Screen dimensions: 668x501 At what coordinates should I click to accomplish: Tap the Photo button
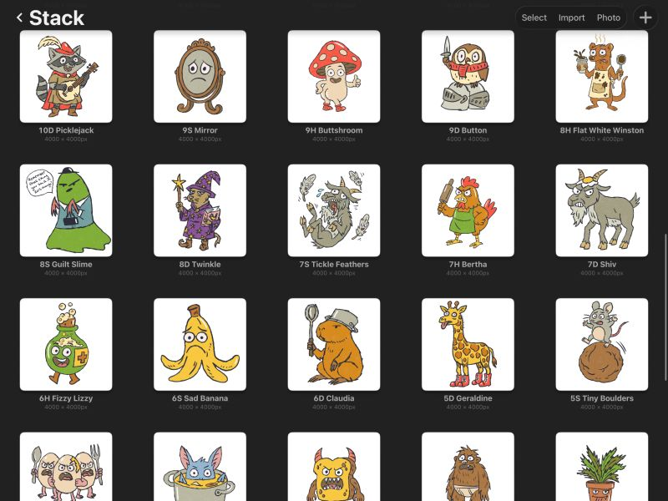(609, 18)
